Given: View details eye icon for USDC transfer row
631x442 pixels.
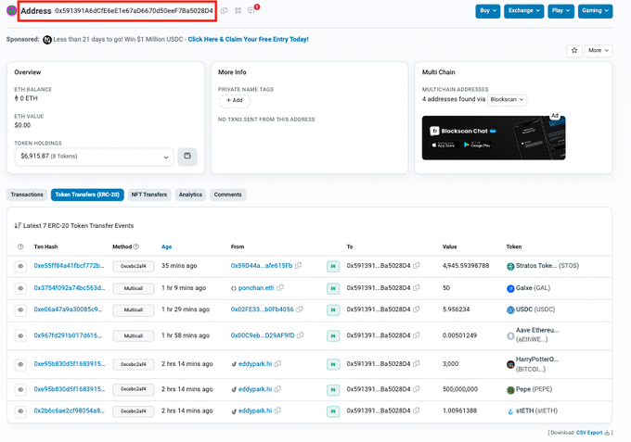Looking at the screenshot, I should [x=20, y=309].
